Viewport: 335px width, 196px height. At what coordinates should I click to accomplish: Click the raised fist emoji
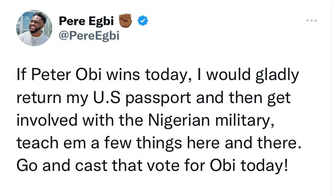125,20
